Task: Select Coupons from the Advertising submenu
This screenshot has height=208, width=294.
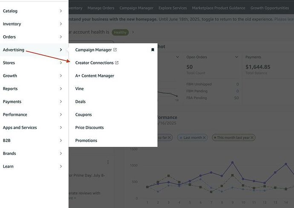Action: point(84,115)
